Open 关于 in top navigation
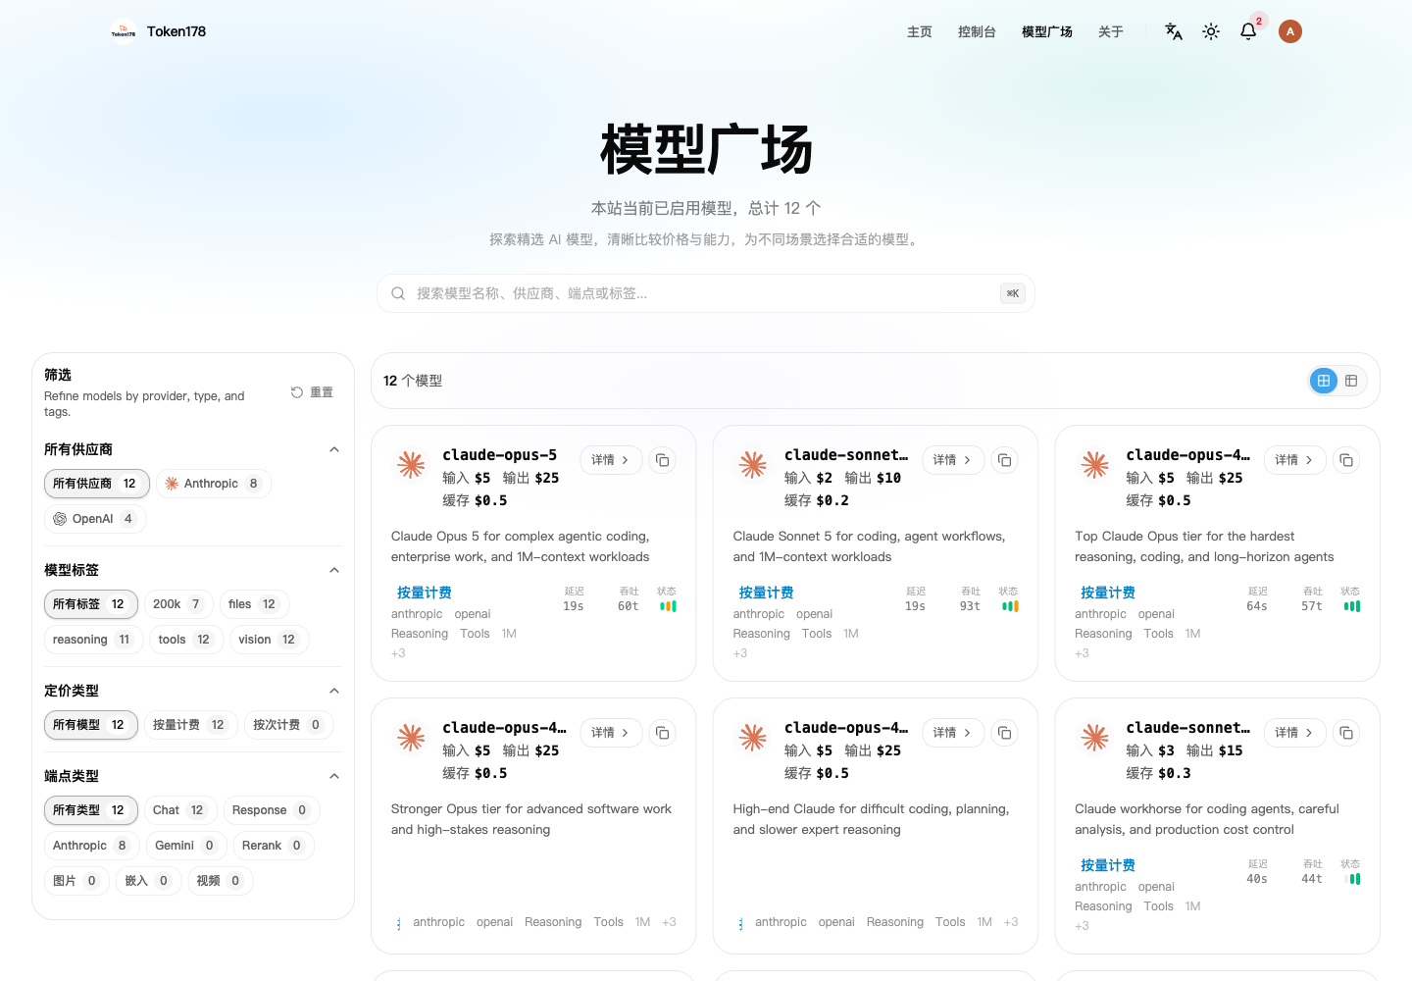This screenshot has height=981, width=1412. coord(1111,31)
